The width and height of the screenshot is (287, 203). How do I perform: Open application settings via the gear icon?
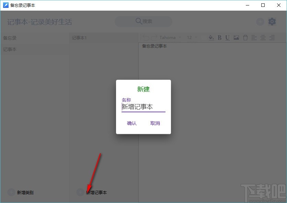pos(272,22)
